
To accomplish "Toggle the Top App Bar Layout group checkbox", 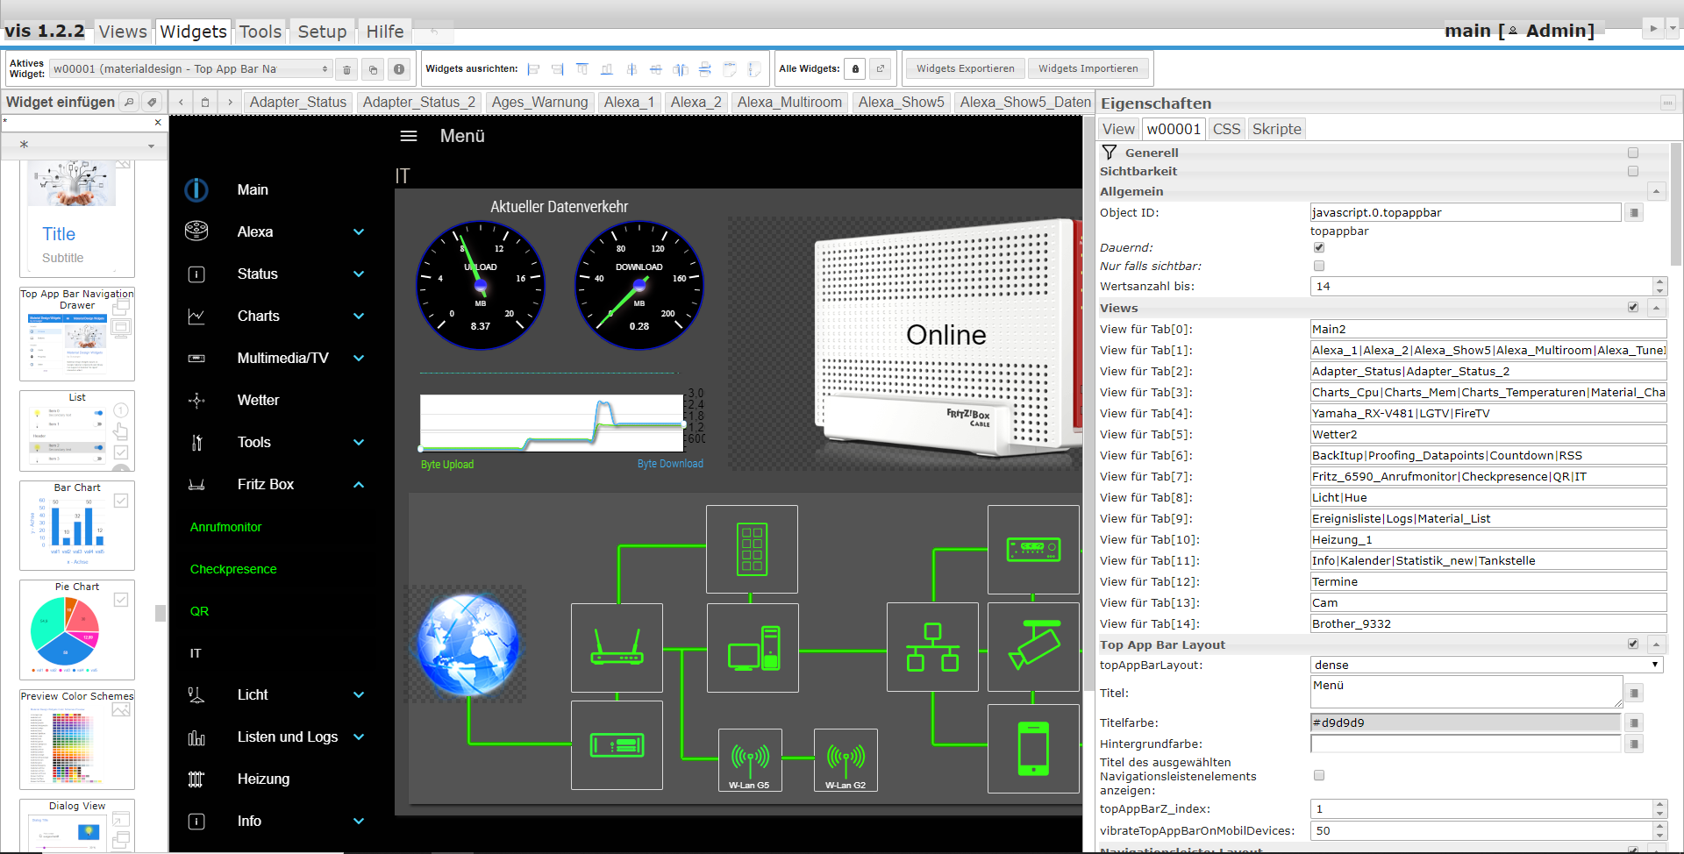I will (1633, 644).
